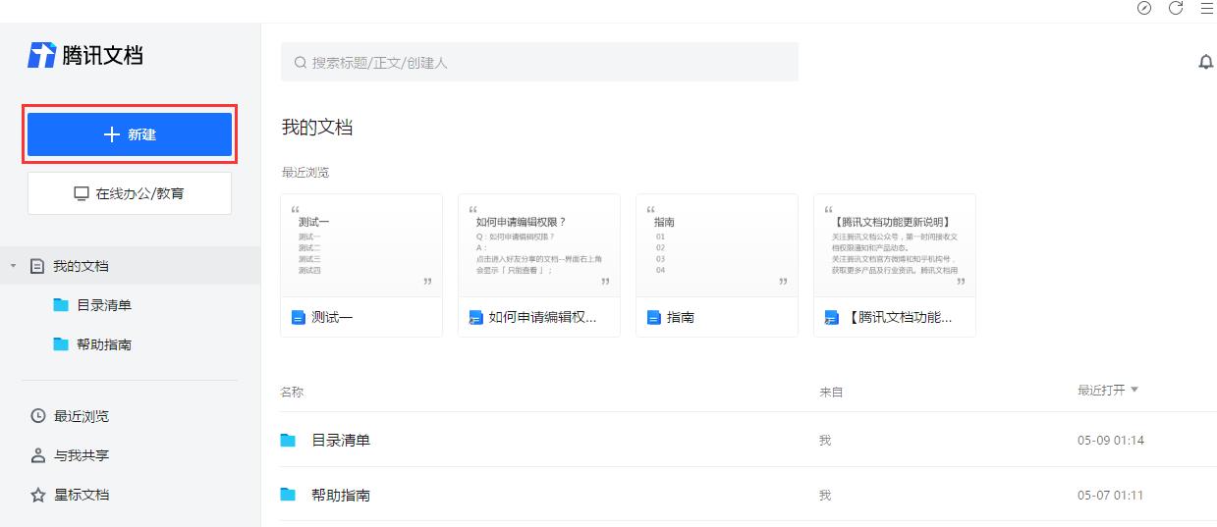Collapse the 我的文档 tree arrow
The height and width of the screenshot is (527, 1217).
14,266
